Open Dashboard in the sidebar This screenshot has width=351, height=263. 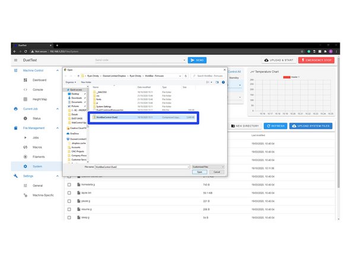click(39, 80)
